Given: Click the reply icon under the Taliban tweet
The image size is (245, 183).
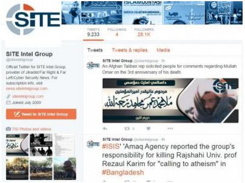Looking at the screenshot, I should 105,128.
